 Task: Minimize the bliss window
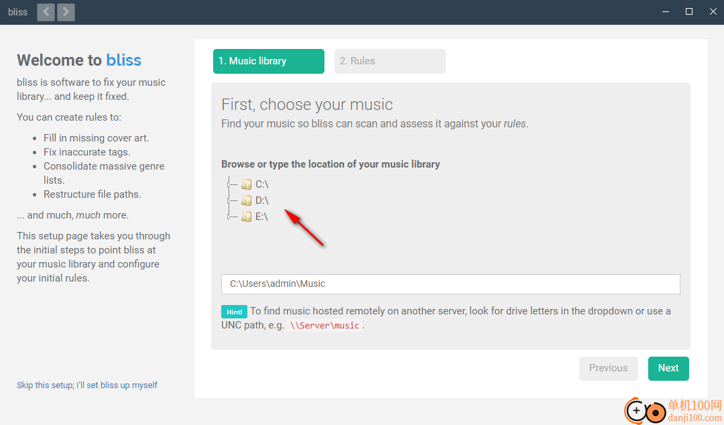point(666,11)
